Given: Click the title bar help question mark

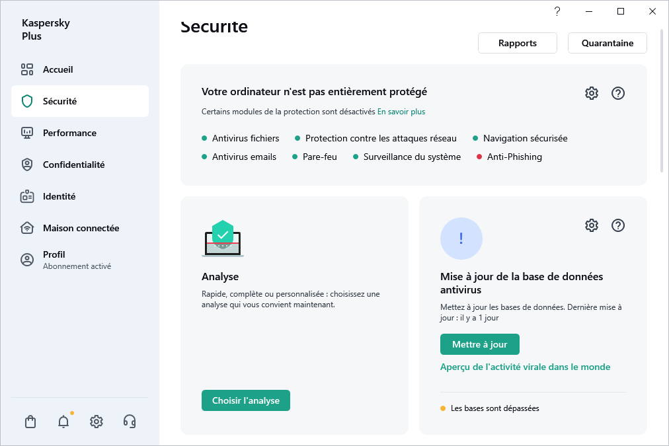Looking at the screenshot, I should 557,11.
